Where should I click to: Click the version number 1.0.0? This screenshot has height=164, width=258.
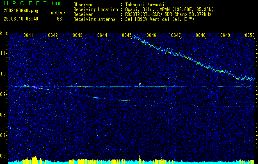[56, 4]
